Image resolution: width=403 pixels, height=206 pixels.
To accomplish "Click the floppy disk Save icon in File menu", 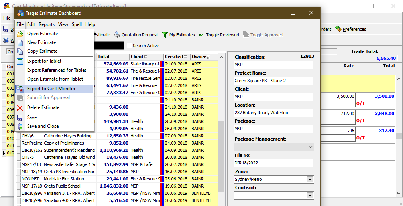I will pyautogui.click(x=20, y=118).
